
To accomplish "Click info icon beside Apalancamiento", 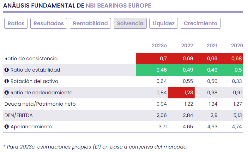I will [7, 127].
